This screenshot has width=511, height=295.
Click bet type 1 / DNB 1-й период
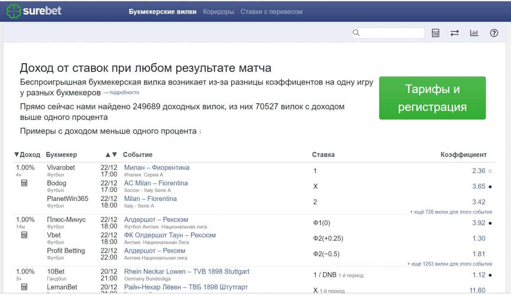click(338, 275)
